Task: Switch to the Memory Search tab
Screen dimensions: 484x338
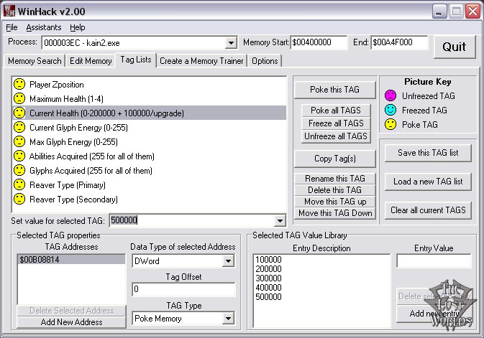Action: [x=35, y=61]
